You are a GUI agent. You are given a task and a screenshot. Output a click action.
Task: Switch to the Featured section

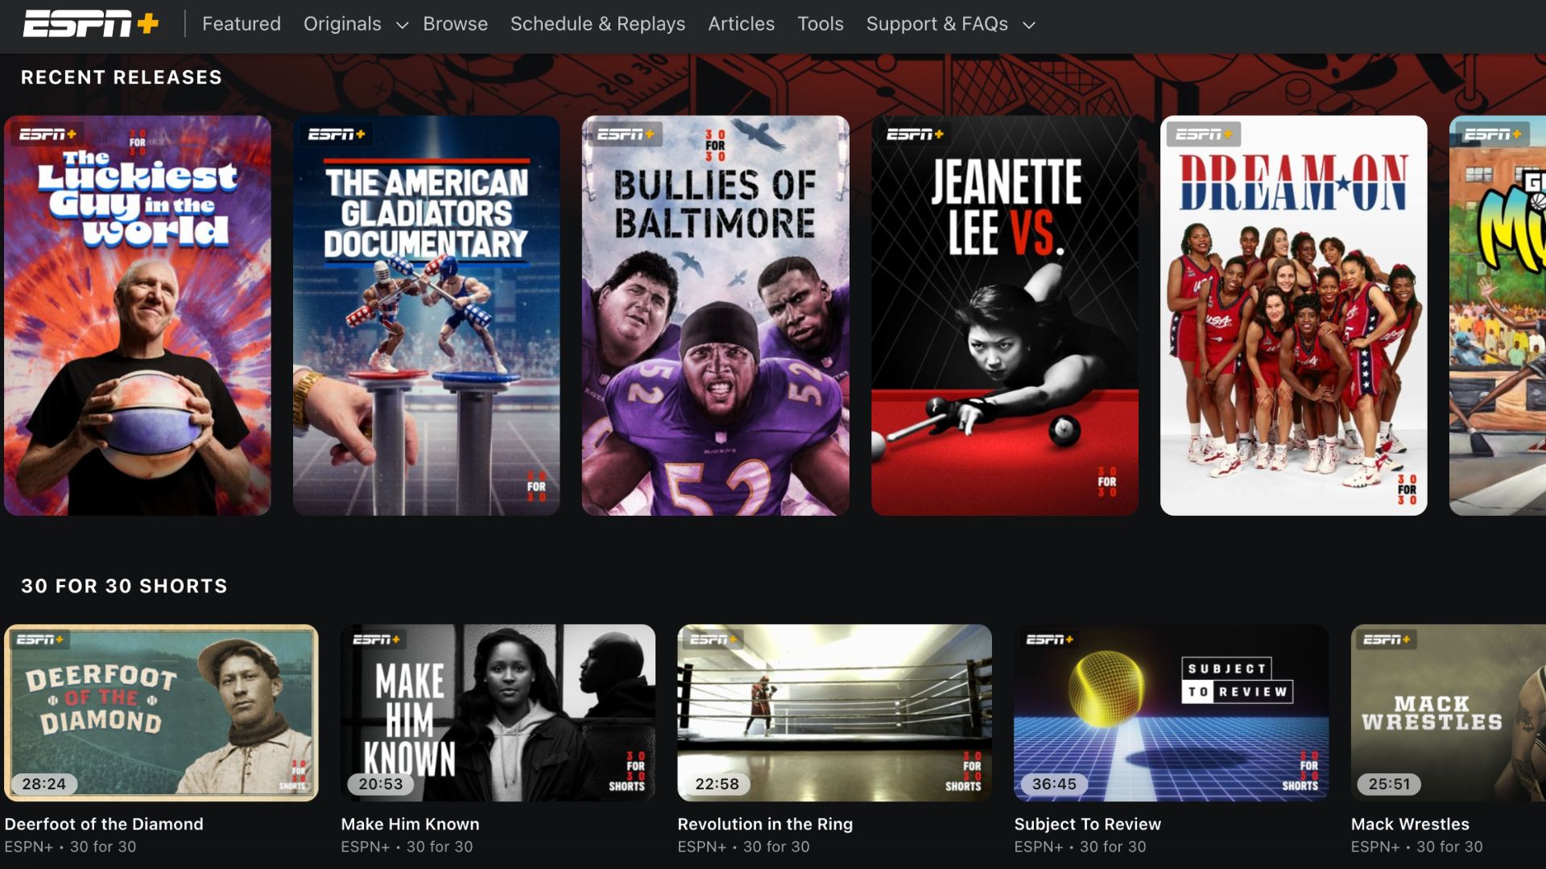241,24
